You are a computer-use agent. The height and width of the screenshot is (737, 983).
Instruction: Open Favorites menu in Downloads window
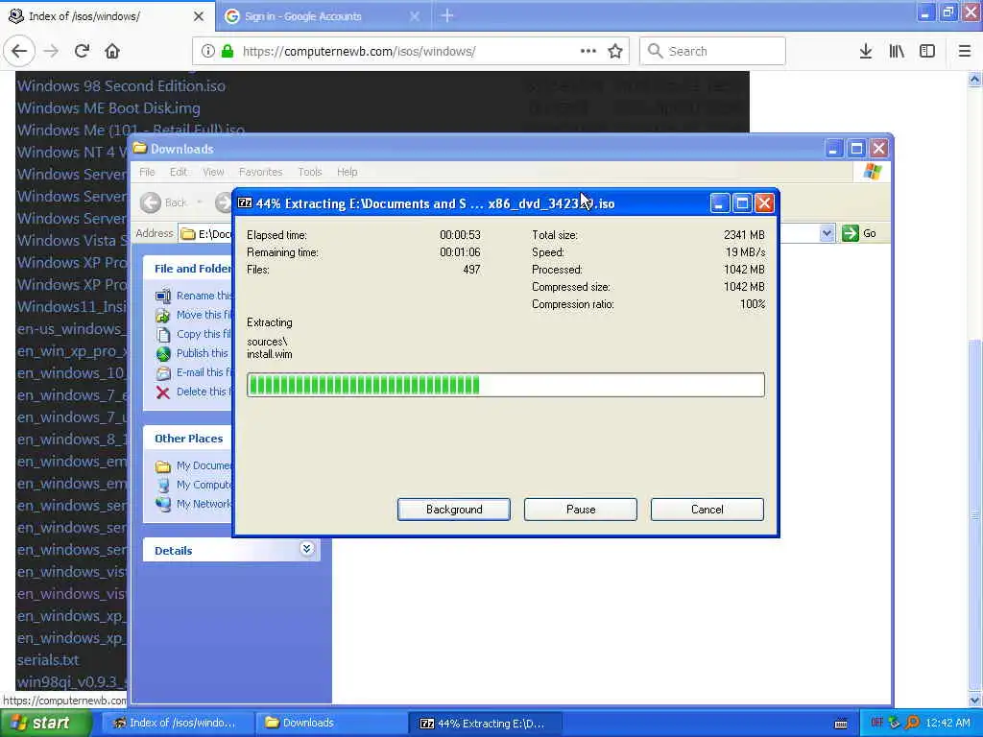point(261,172)
